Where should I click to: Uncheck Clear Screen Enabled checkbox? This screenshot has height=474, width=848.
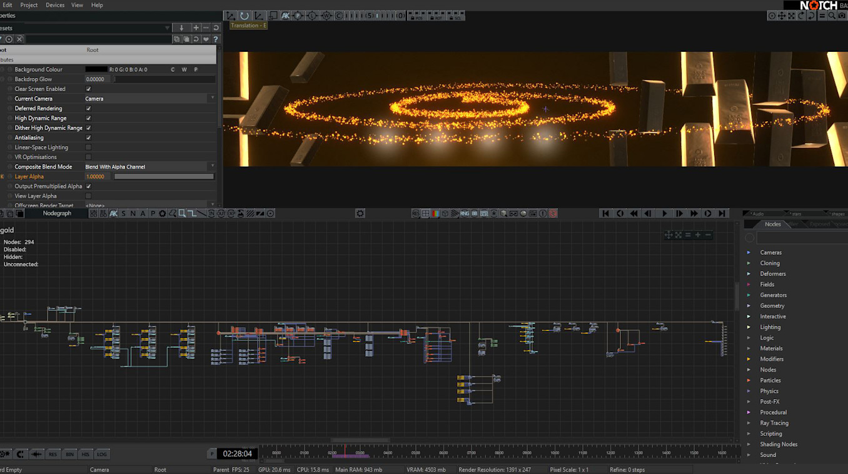pos(88,89)
